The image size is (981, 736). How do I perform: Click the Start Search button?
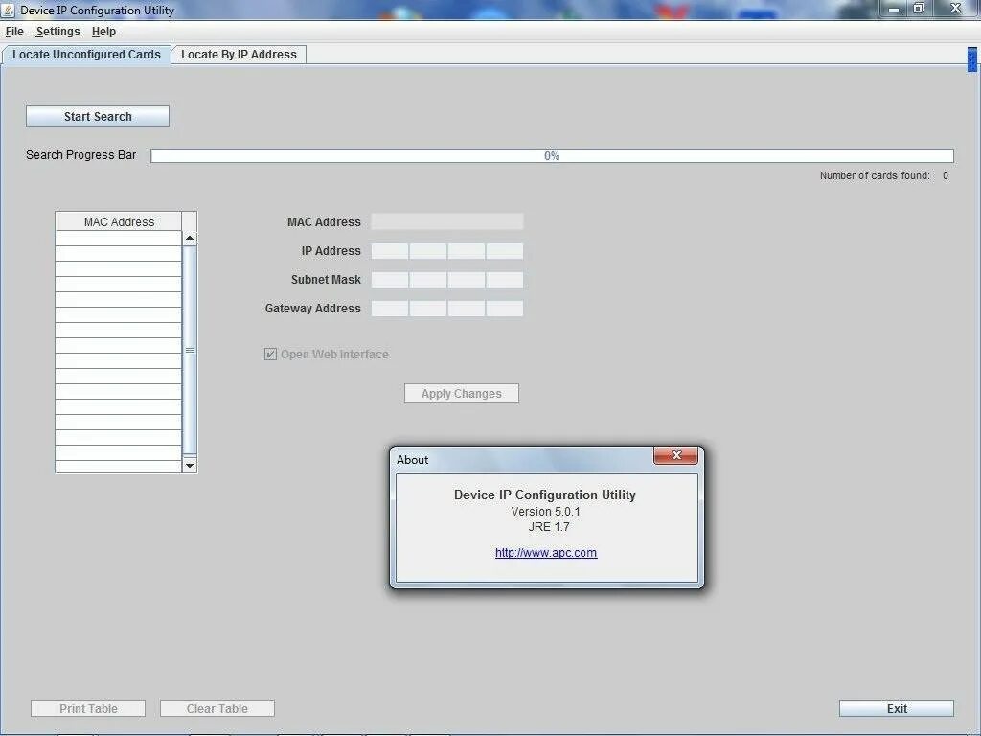pyautogui.click(x=98, y=116)
